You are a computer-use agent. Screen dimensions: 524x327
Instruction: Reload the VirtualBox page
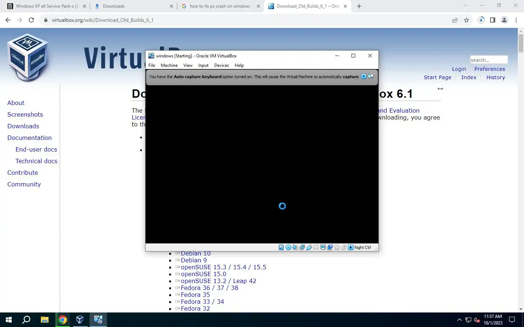(31, 20)
